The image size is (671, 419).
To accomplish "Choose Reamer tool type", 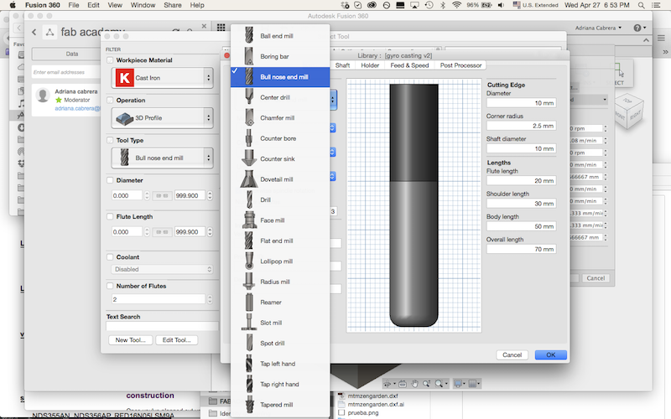I will [280, 303].
